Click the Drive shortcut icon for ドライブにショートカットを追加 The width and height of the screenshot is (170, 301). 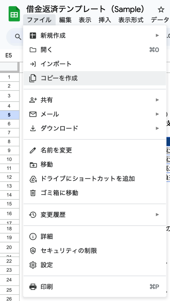33,179
